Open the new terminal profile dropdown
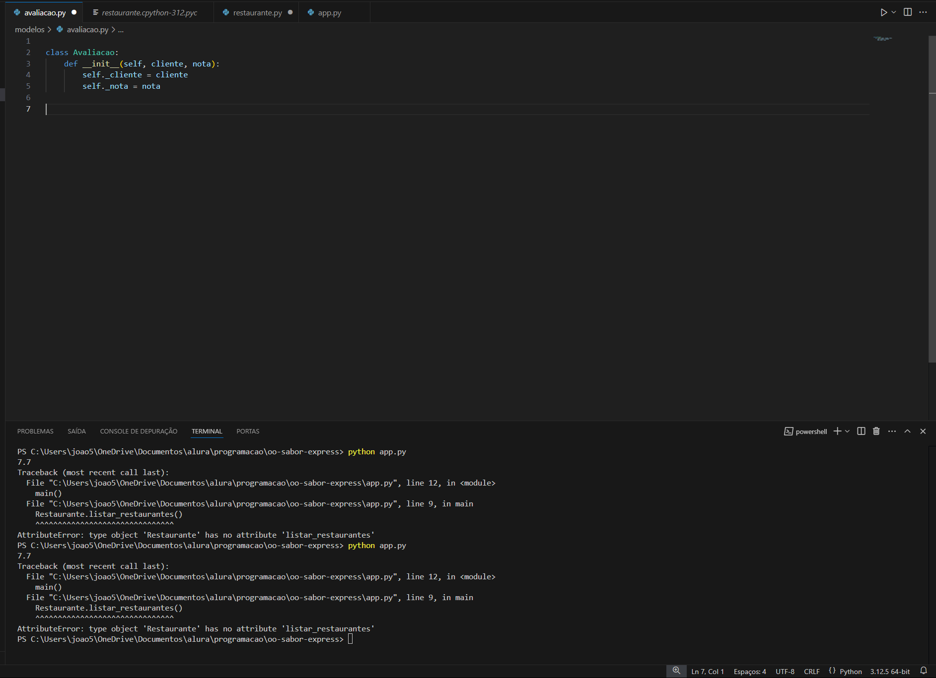The height and width of the screenshot is (678, 936). 847,431
